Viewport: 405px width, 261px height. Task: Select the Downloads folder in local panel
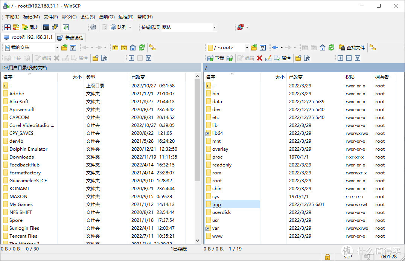21,157
